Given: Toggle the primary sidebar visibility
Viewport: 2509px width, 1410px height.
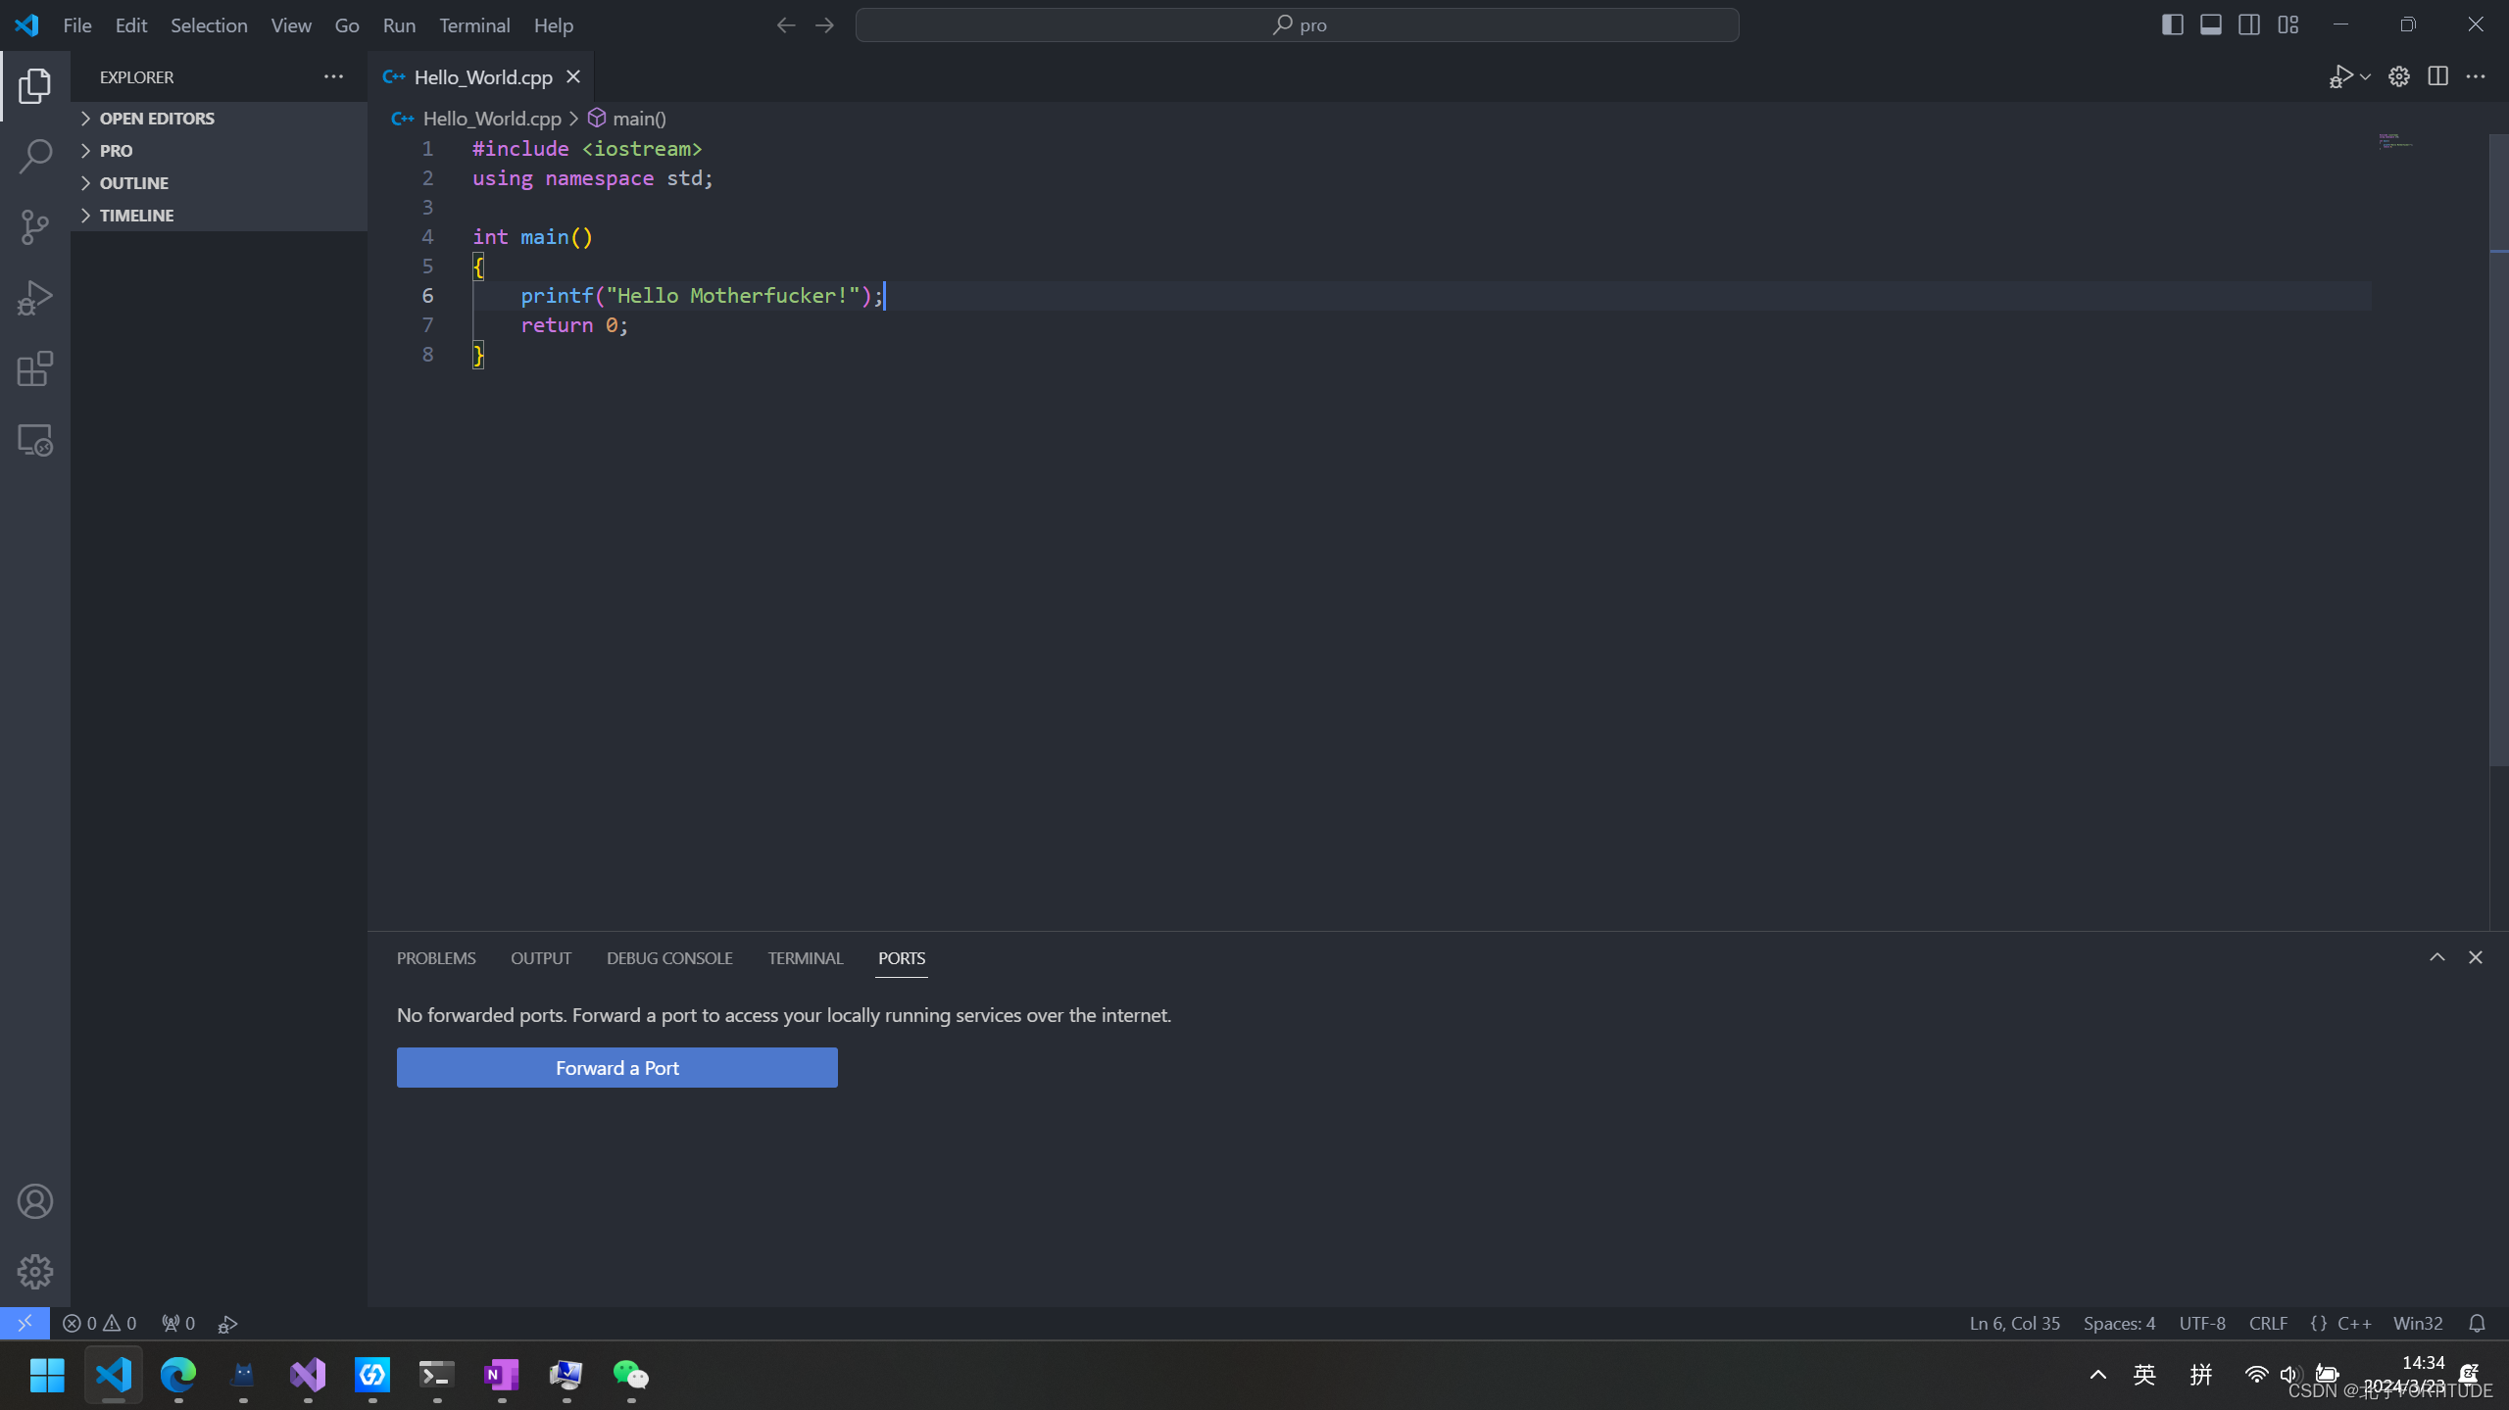Looking at the screenshot, I should [2173, 24].
